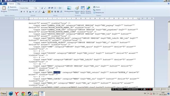Apply the font color A

[x=44, y=12]
